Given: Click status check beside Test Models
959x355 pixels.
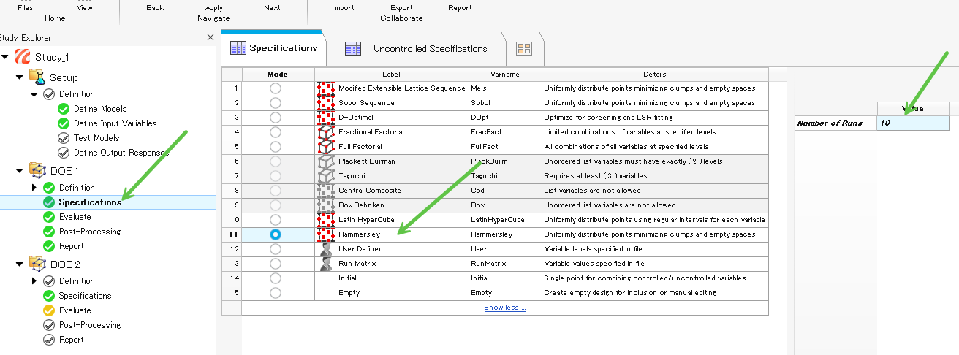Looking at the screenshot, I should point(64,138).
